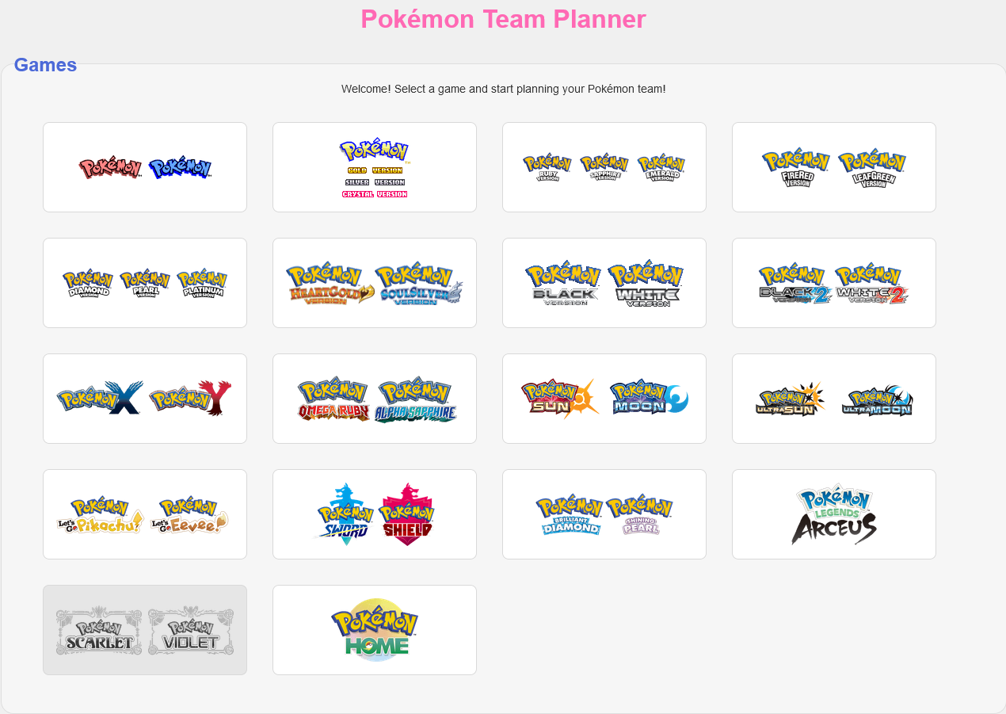Viewport: 1006px width, 714px height.
Task: Click the Pokémon Shield logo
Action: pos(406,514)
